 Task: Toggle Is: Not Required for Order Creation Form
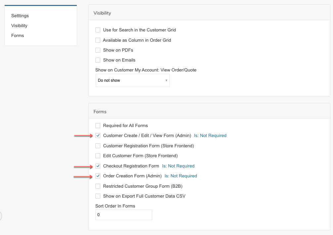[x=181, y=176]
